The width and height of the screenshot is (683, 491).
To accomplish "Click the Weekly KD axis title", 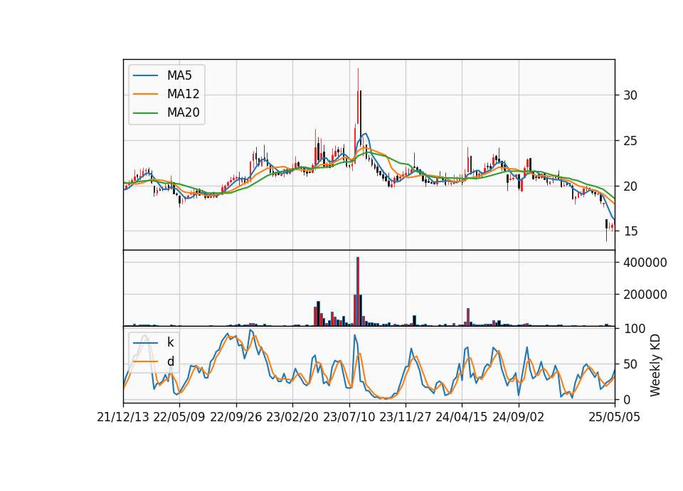I will (655, 366).
